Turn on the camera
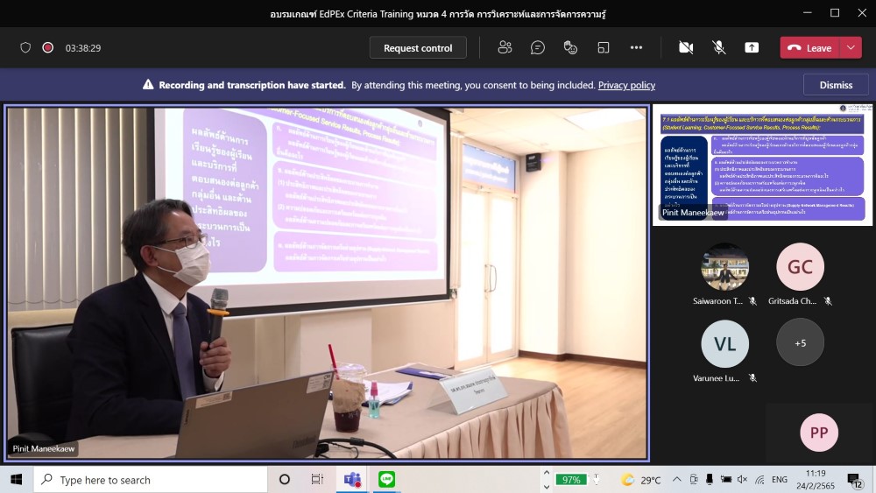The height and width of the screenshot is (493, 876). (x=686, y=47)
